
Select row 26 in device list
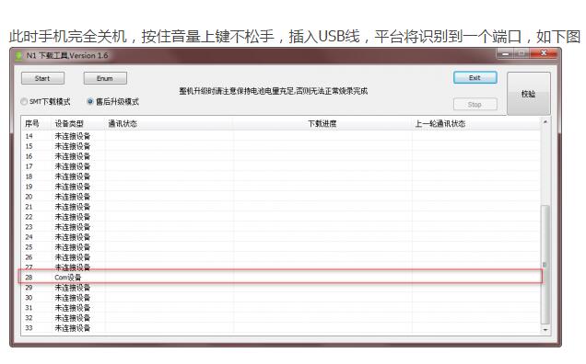pyautogui.click(x=280, y=257)
